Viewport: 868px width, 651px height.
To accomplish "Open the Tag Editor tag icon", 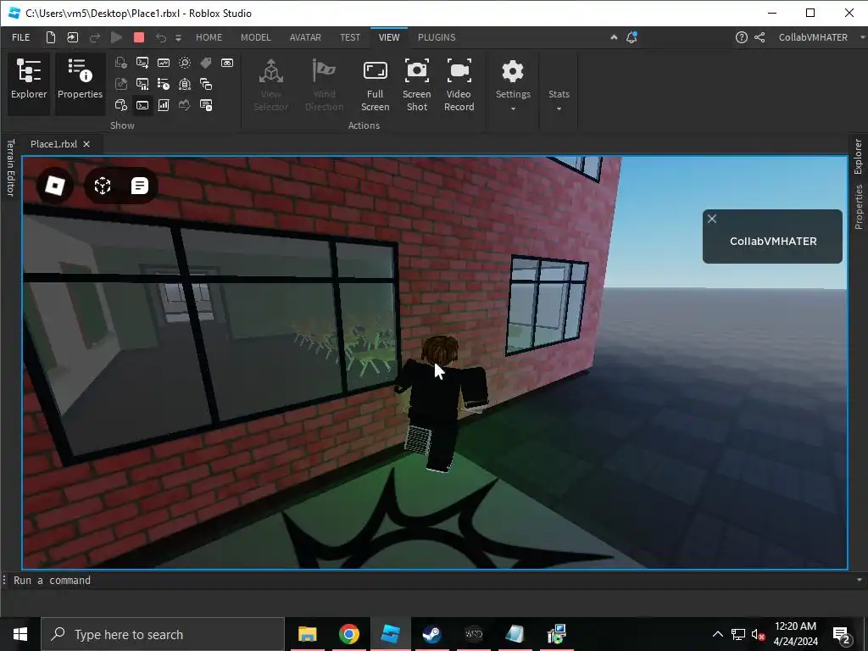I will [x=206, y=63].
